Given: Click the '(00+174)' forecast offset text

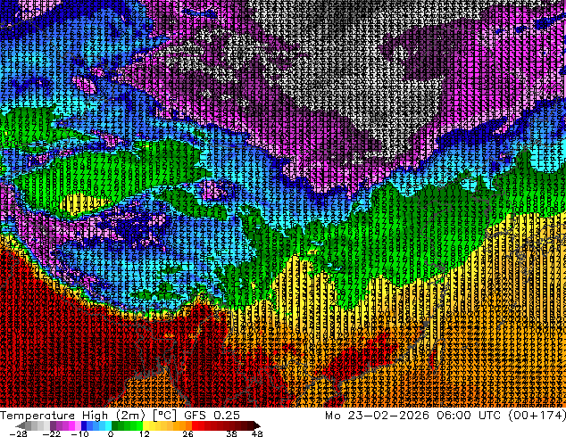Looking at the screenshot, I should (537, 416).
